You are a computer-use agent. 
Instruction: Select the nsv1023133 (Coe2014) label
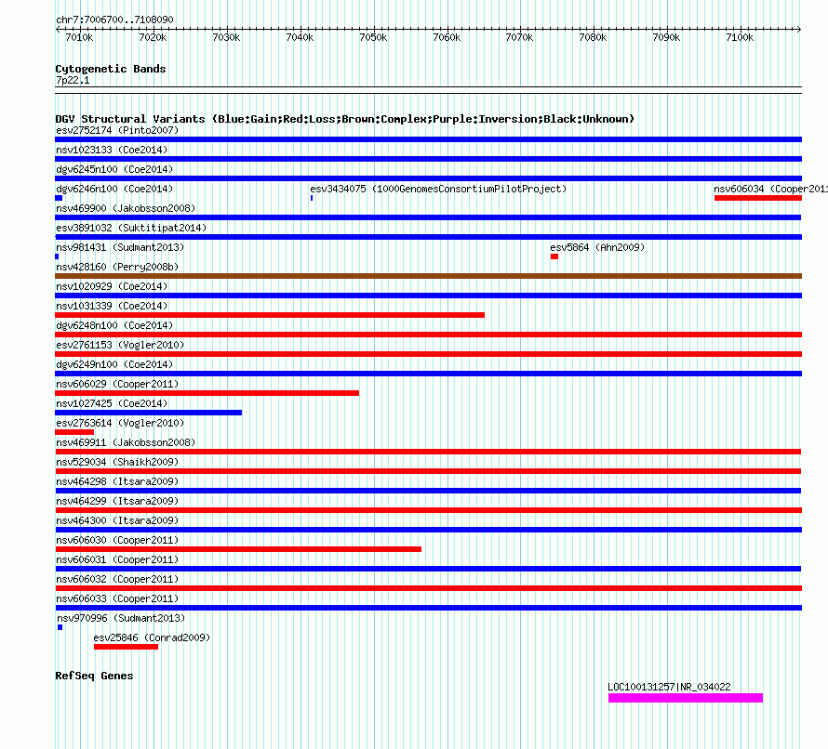pyautogui.click(x=112, y=150)
